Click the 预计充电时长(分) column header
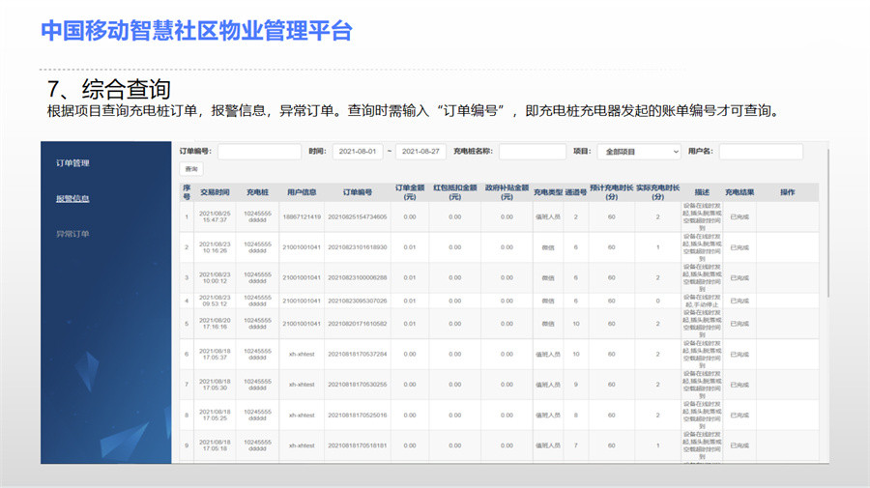Viewport: 870px width, 488px height. click(612, 192)
